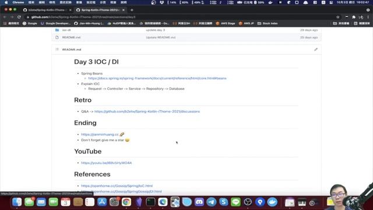373x210 pixels.
Task: Bookmark this page with the star icon
Action: pyautogui.click(x=338, y=17)
